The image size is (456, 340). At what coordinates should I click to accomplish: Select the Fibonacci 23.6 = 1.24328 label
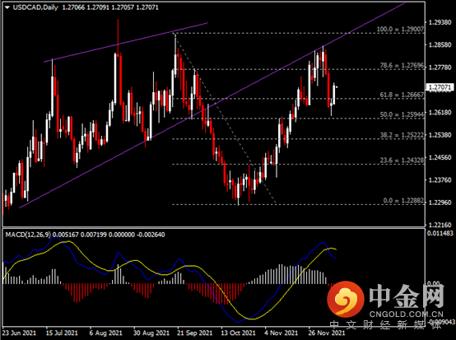[x=402, y=161]
